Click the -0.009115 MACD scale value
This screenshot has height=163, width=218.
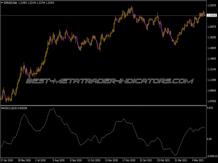click(212, 156)
